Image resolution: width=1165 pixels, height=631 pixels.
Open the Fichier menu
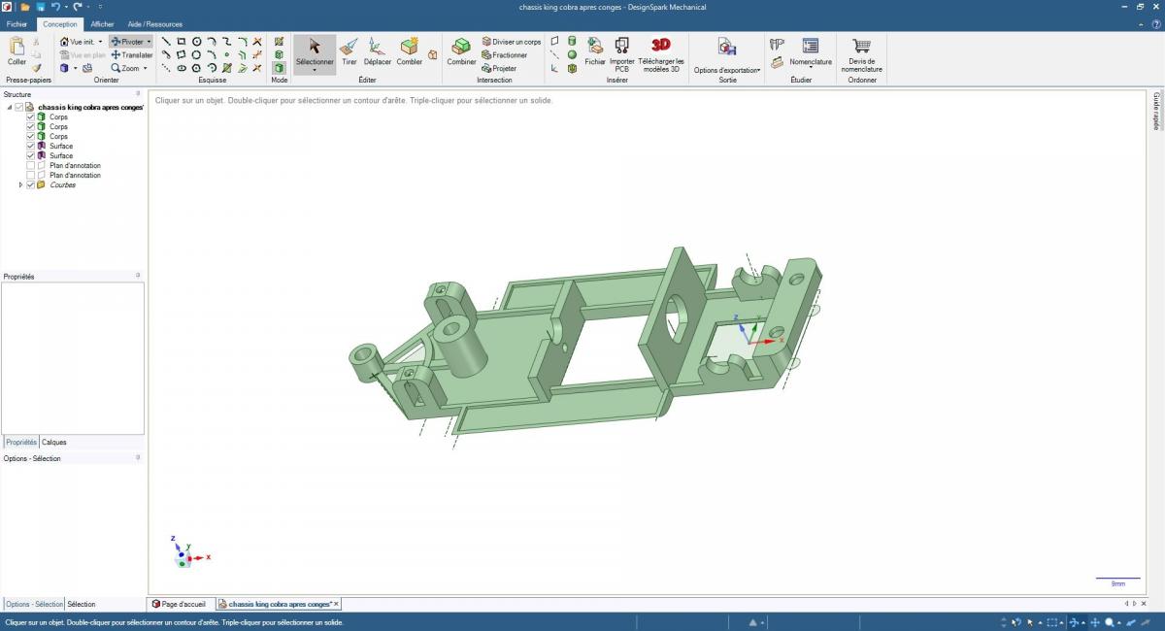click(17, 24)
